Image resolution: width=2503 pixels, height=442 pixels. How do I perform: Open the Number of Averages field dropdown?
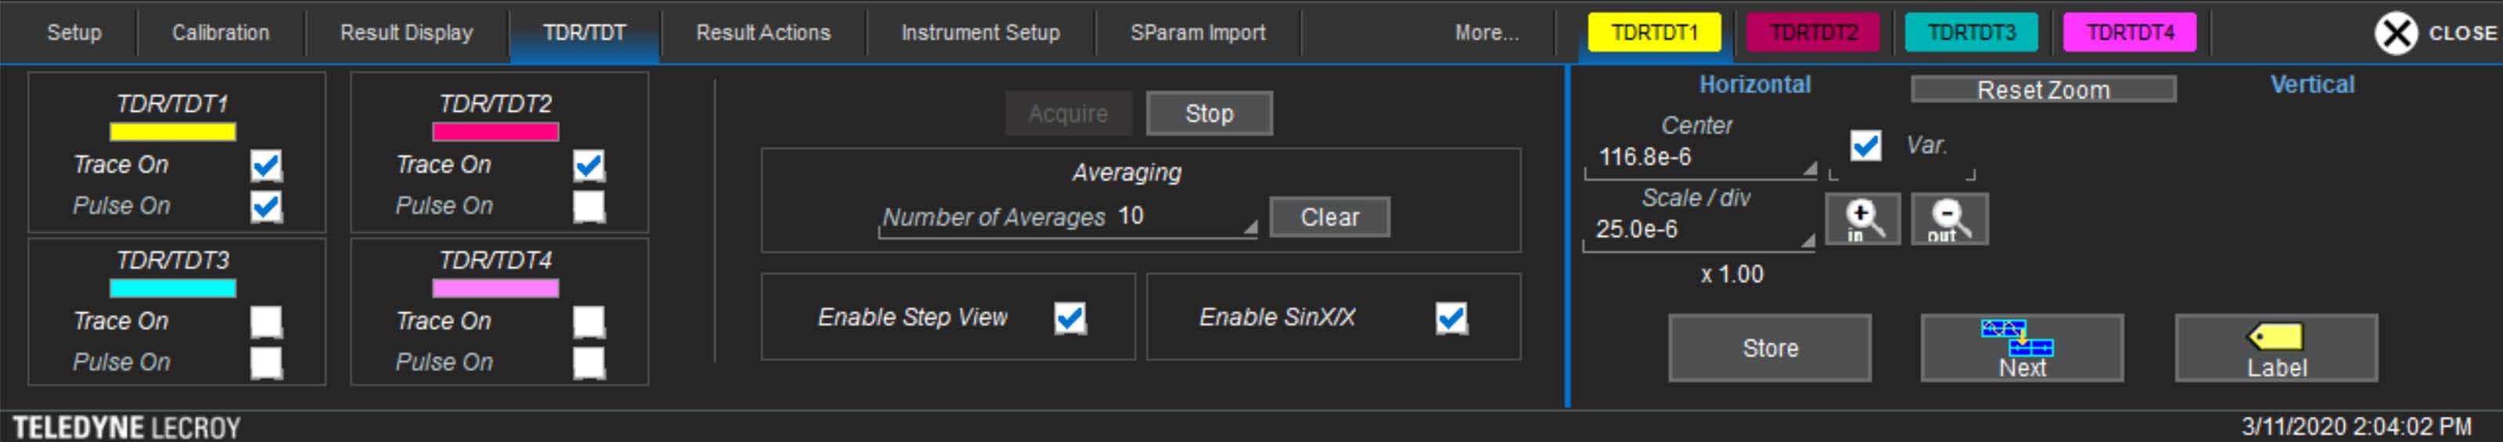(x=1249, y=228)
